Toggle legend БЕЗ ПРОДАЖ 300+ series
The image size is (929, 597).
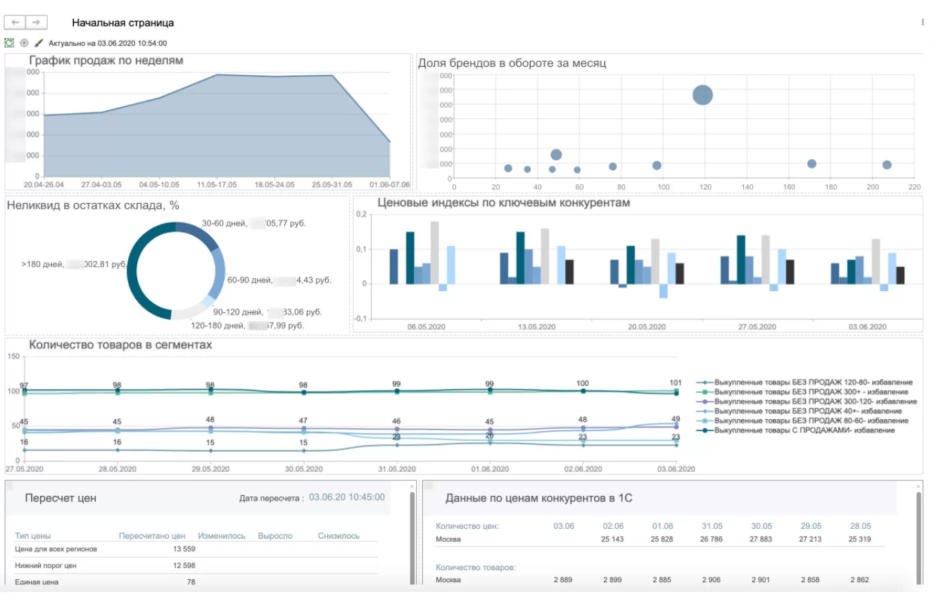811,392
